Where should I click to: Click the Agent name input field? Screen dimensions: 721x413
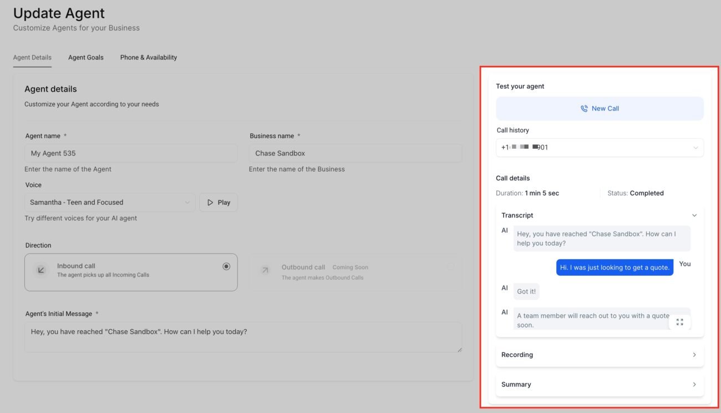[130, 153]
